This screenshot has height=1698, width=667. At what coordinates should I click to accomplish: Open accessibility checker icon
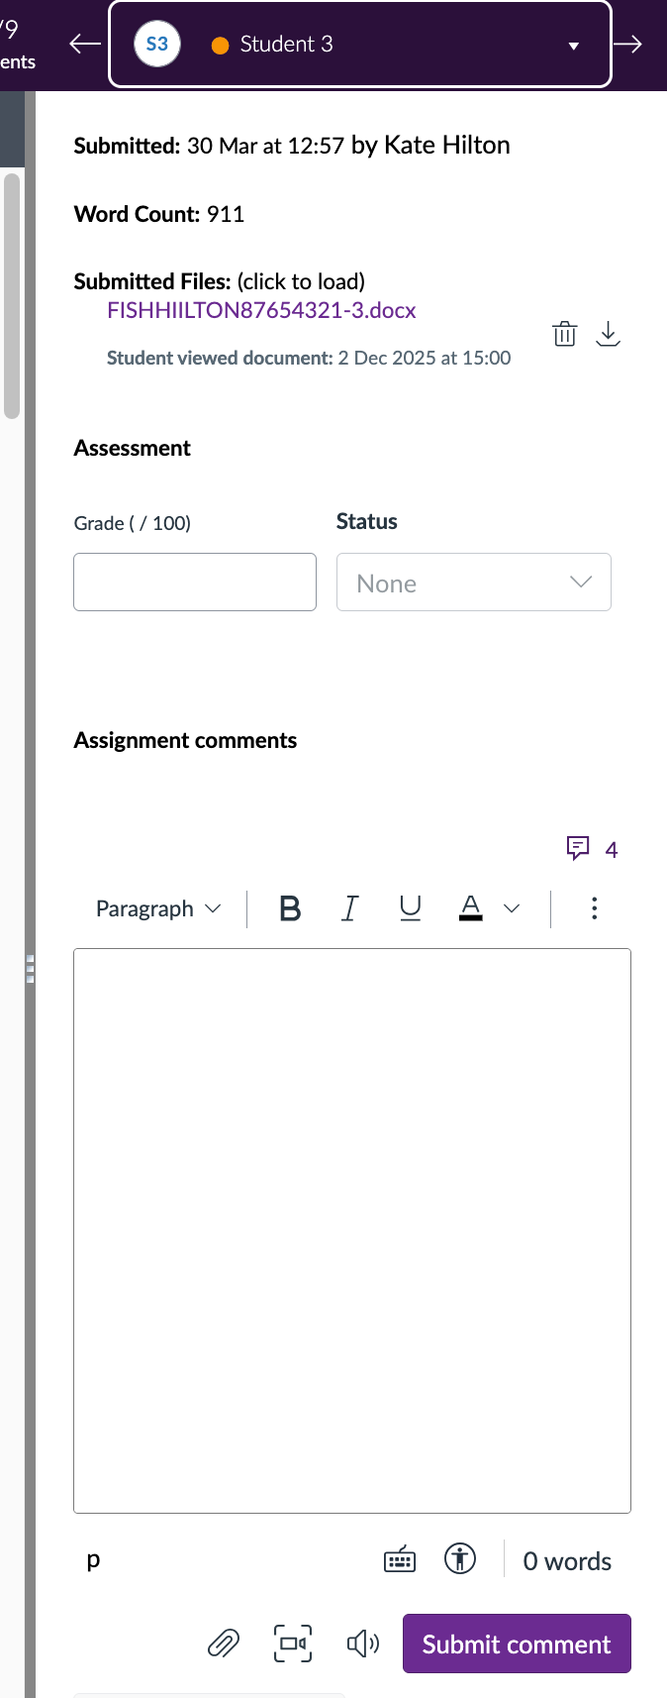click(x=460, y=1559)
